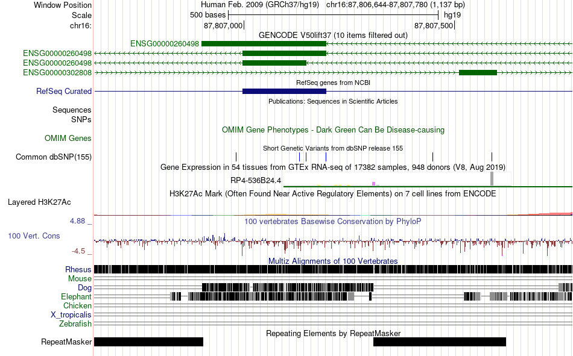Image resolution: width=573 pixels, height=356 pixels.
Task: Click the 87,807,000 coordinate marker
Action: click(224, 25)
